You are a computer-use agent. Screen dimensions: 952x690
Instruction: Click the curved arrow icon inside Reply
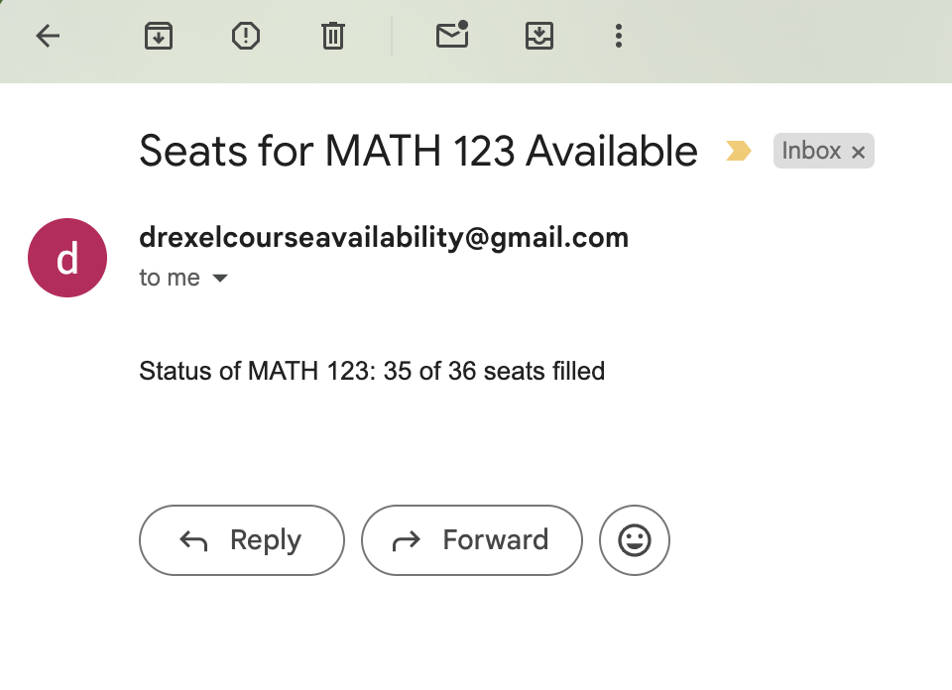pos(193,540)
